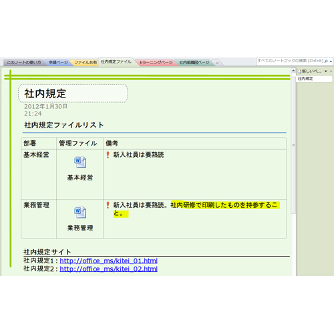Click the page date 2012年1月30日

tap(45, 106)
